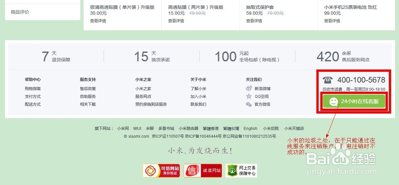Go to 小米路由器 in footer sites

[x=188, y=129]
